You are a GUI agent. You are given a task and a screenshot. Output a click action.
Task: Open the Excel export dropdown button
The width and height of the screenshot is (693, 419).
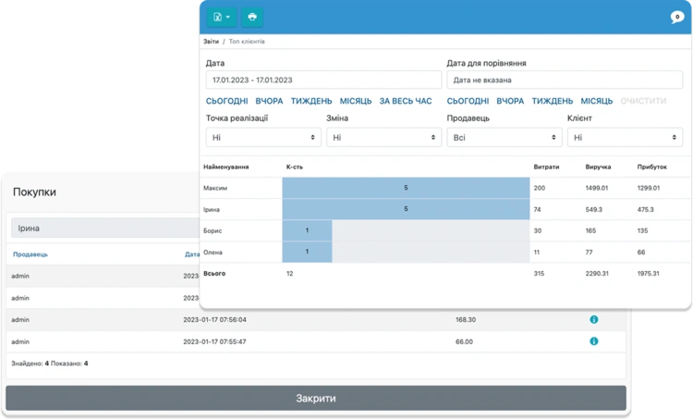tap(222, 18)
